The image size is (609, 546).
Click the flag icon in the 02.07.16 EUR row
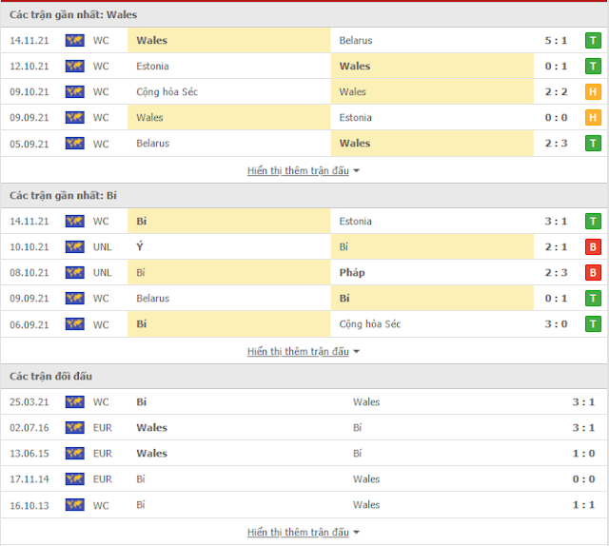click(74, 428)
